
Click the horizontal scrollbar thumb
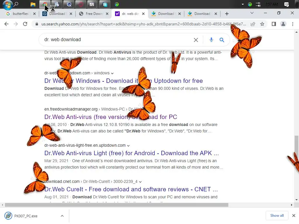pos(117,205)
